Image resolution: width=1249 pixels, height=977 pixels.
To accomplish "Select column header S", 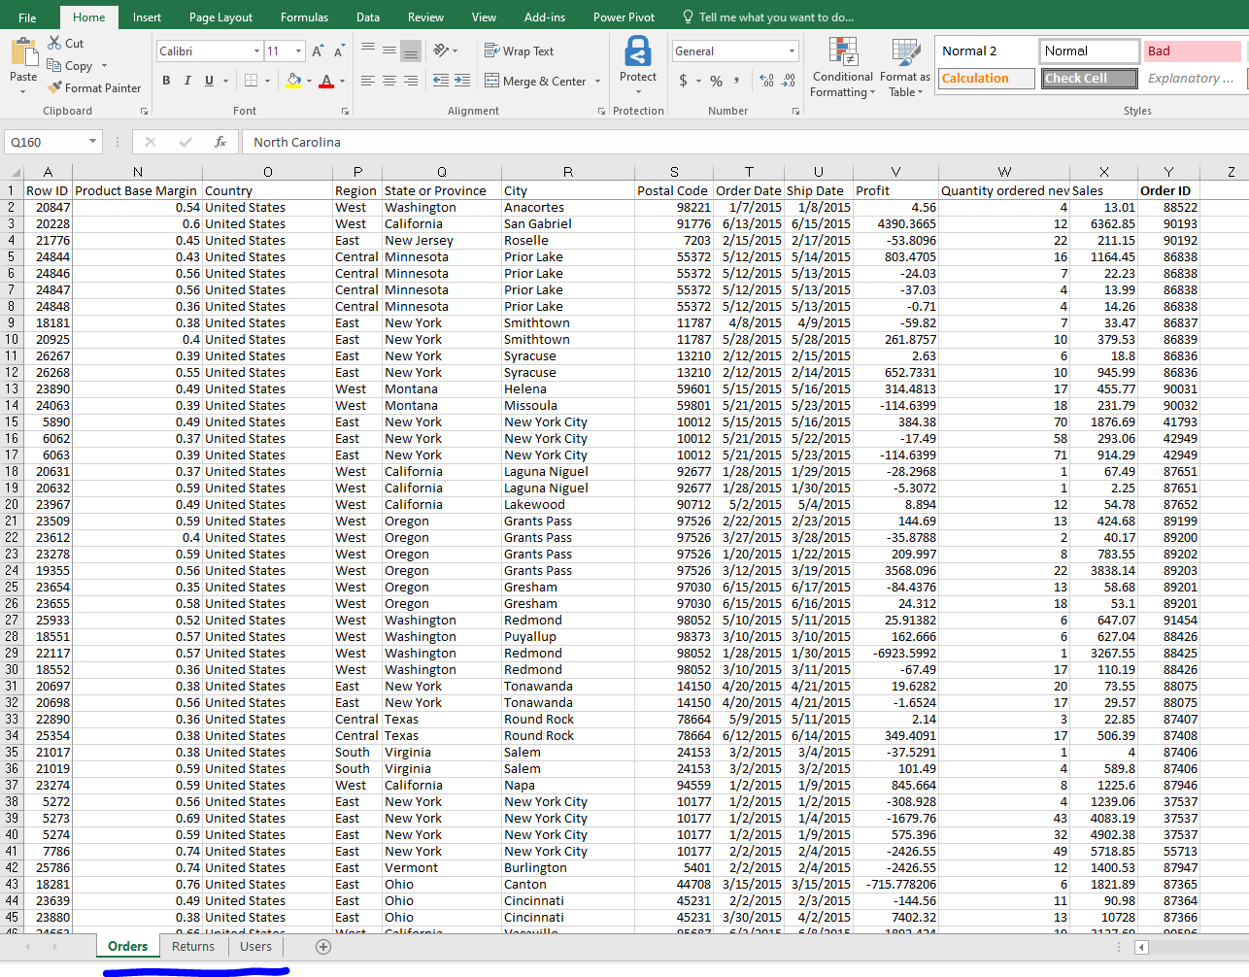I will (674, 172).
